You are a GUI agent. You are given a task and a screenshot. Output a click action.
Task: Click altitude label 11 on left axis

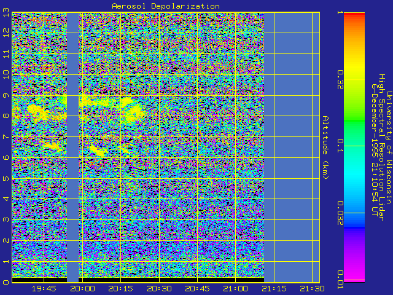pos(6,53)
